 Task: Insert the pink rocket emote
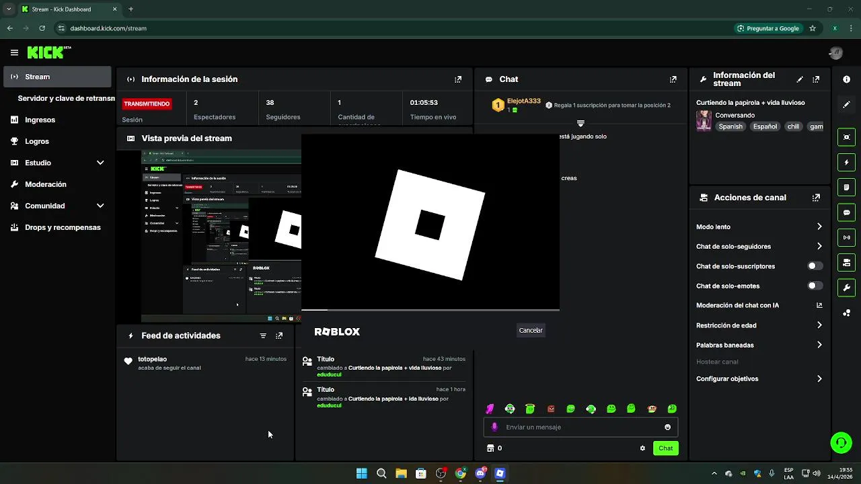coord(490,409)
